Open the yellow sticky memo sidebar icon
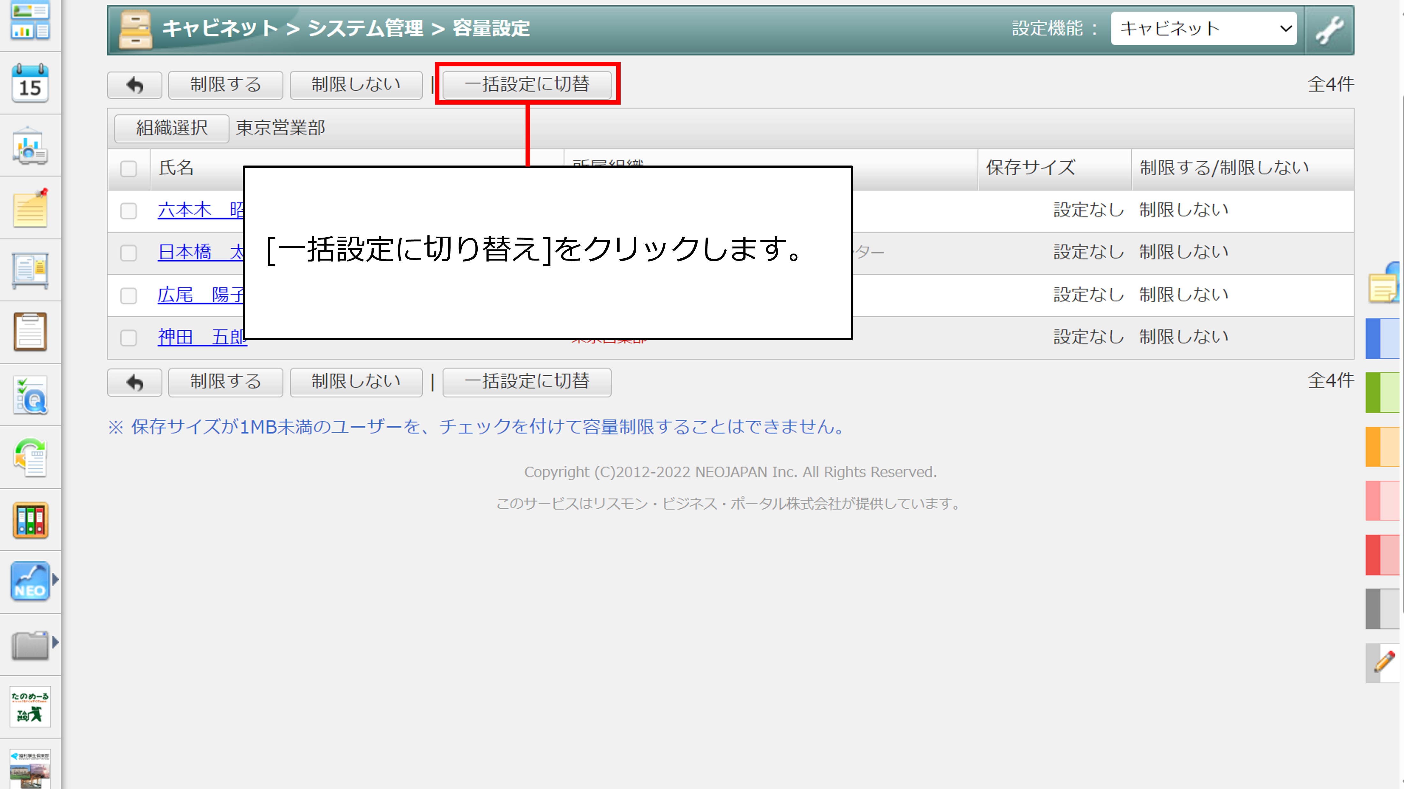The width and height of the screenshot is (1404, 789). pos(30,209)
